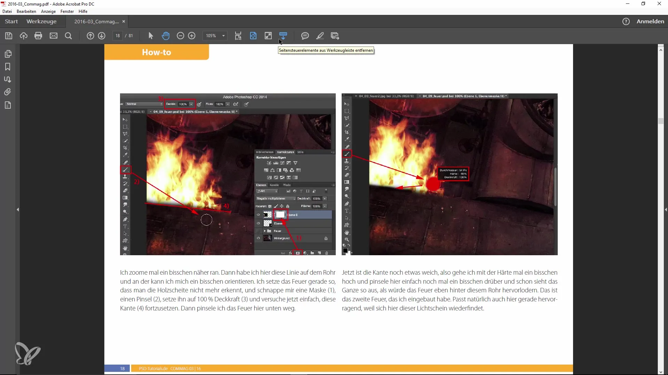Open the layers document panel icon
Screen dimensions: 668x375
pos(8,105)
